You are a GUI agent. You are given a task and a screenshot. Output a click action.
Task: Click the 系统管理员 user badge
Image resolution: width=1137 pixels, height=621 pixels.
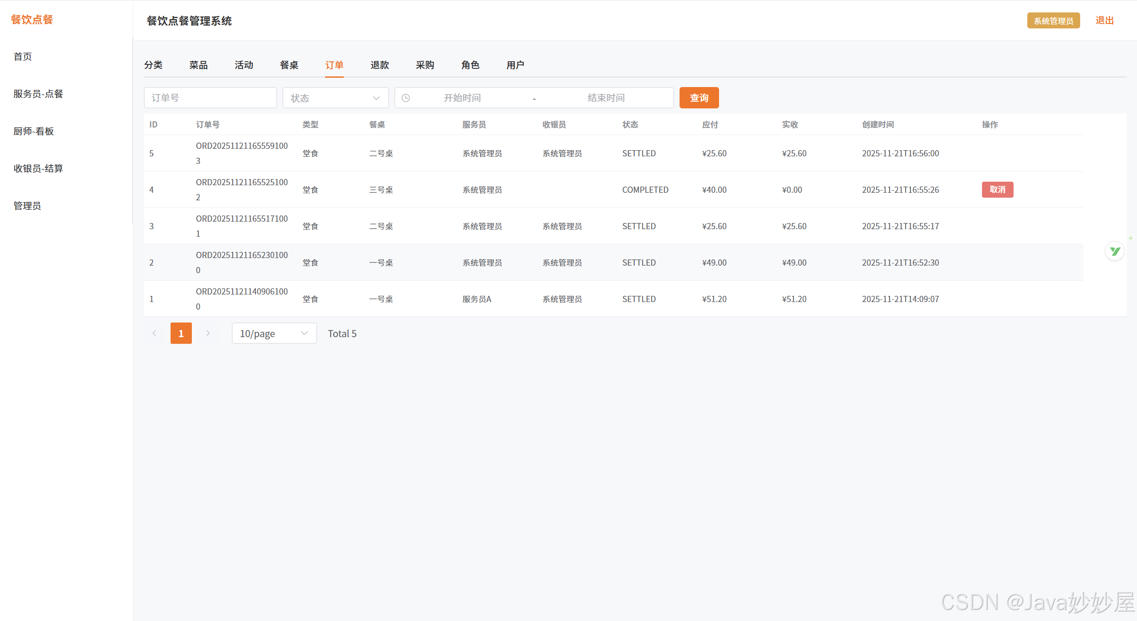pyautogui.click(x=1053, y=21)
